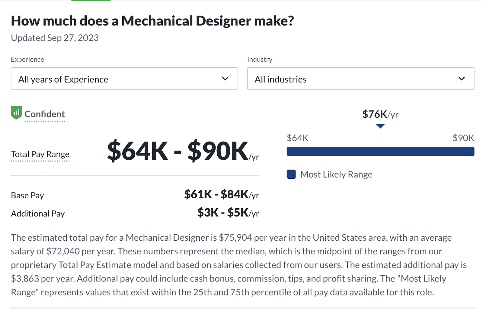Click the dotted-underlined Confident label
This screenshot has width=483, height=309.
45,114
